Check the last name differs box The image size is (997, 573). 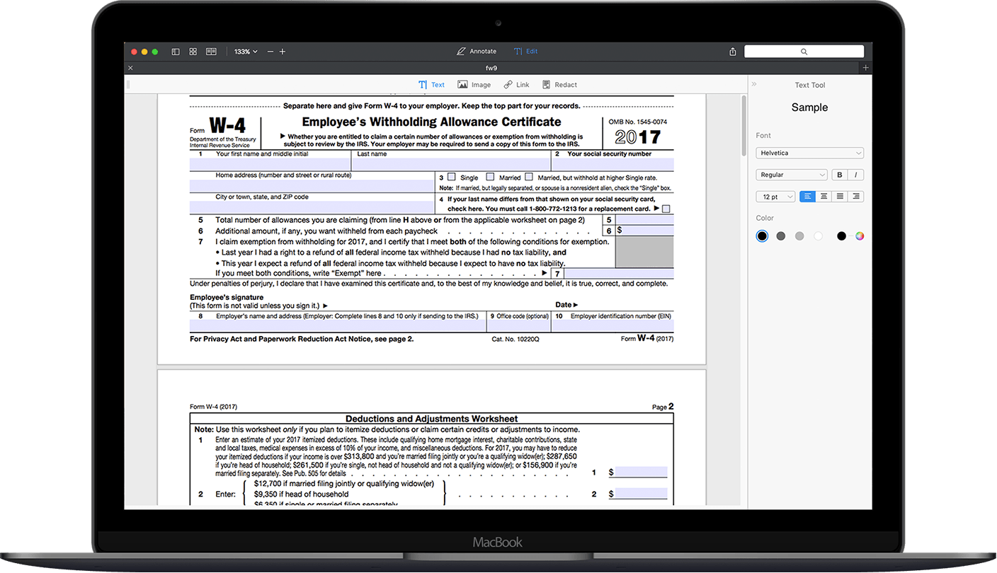666,209
